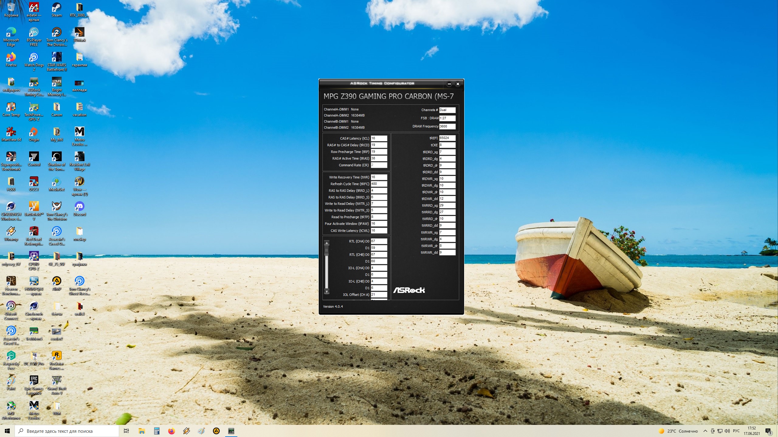Image resolution: width=778 pixels, height=437 pixels.
Task: Click the scroll up arrow in the RTL panel
Action: 327,243
